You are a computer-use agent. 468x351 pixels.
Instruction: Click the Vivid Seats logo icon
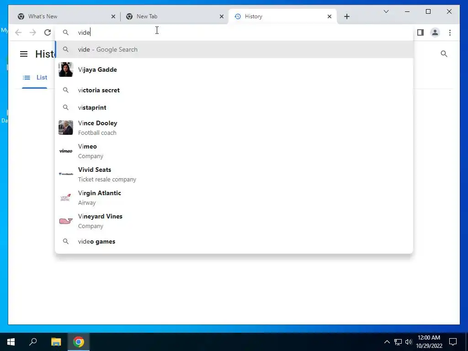[66, 174]
